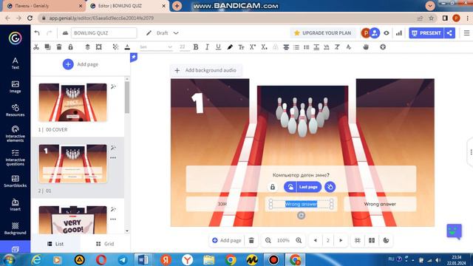
Task: Open the Text panel in sidebar
Action: [15, 64]
